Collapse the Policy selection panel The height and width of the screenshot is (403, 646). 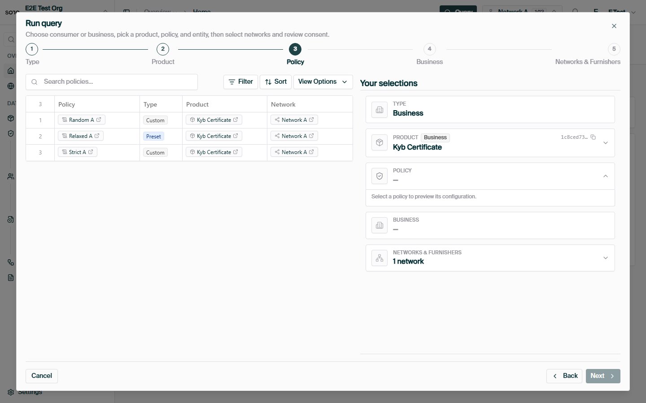tap(606, 176)
